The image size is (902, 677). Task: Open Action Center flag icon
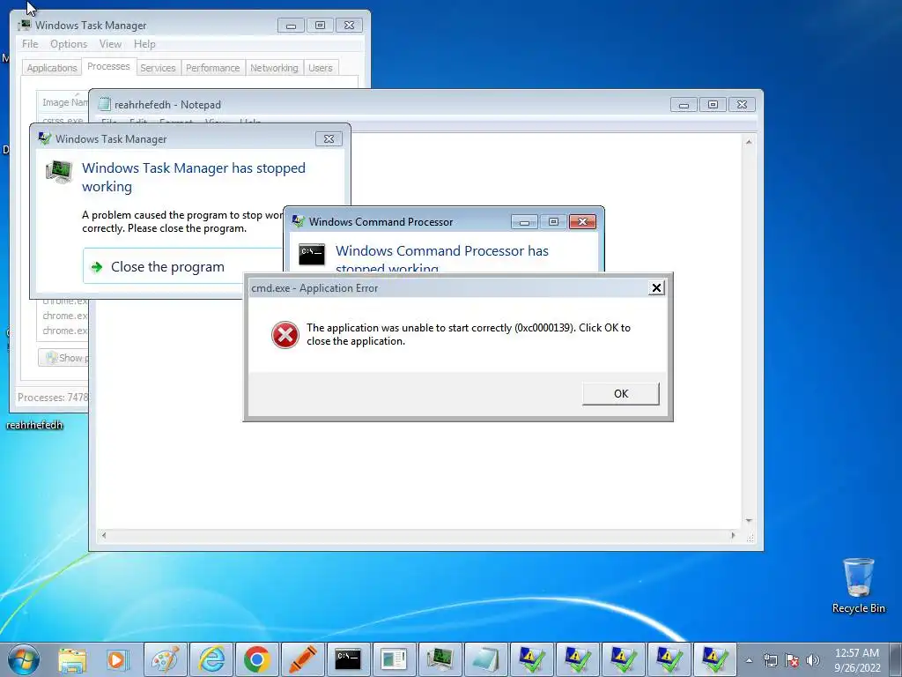pyautogui.click(x=792, y=660)
